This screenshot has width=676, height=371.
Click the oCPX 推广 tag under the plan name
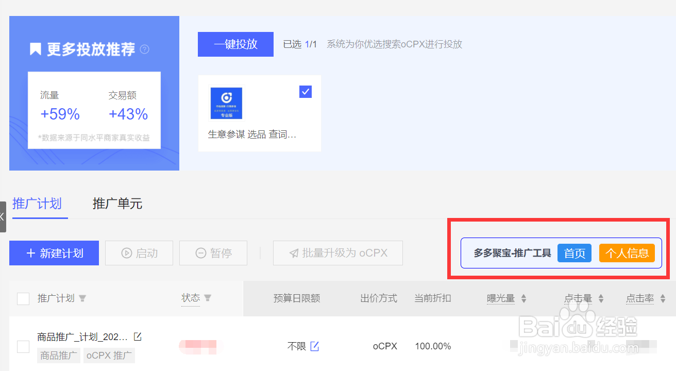(109, 356)
